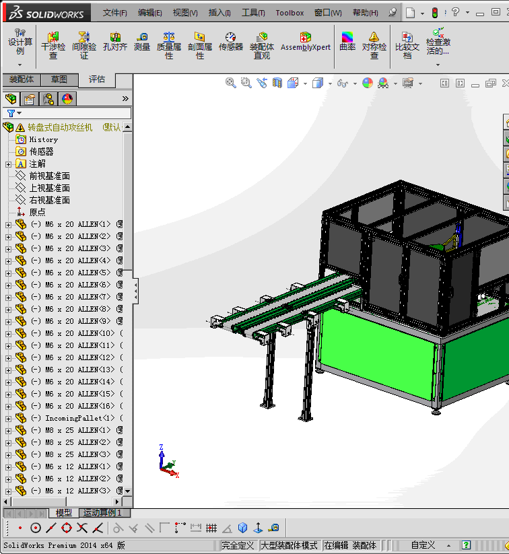Expand IncomingPallet<1> component
This screenshot has width=509, height=554.
coord(9,419)
